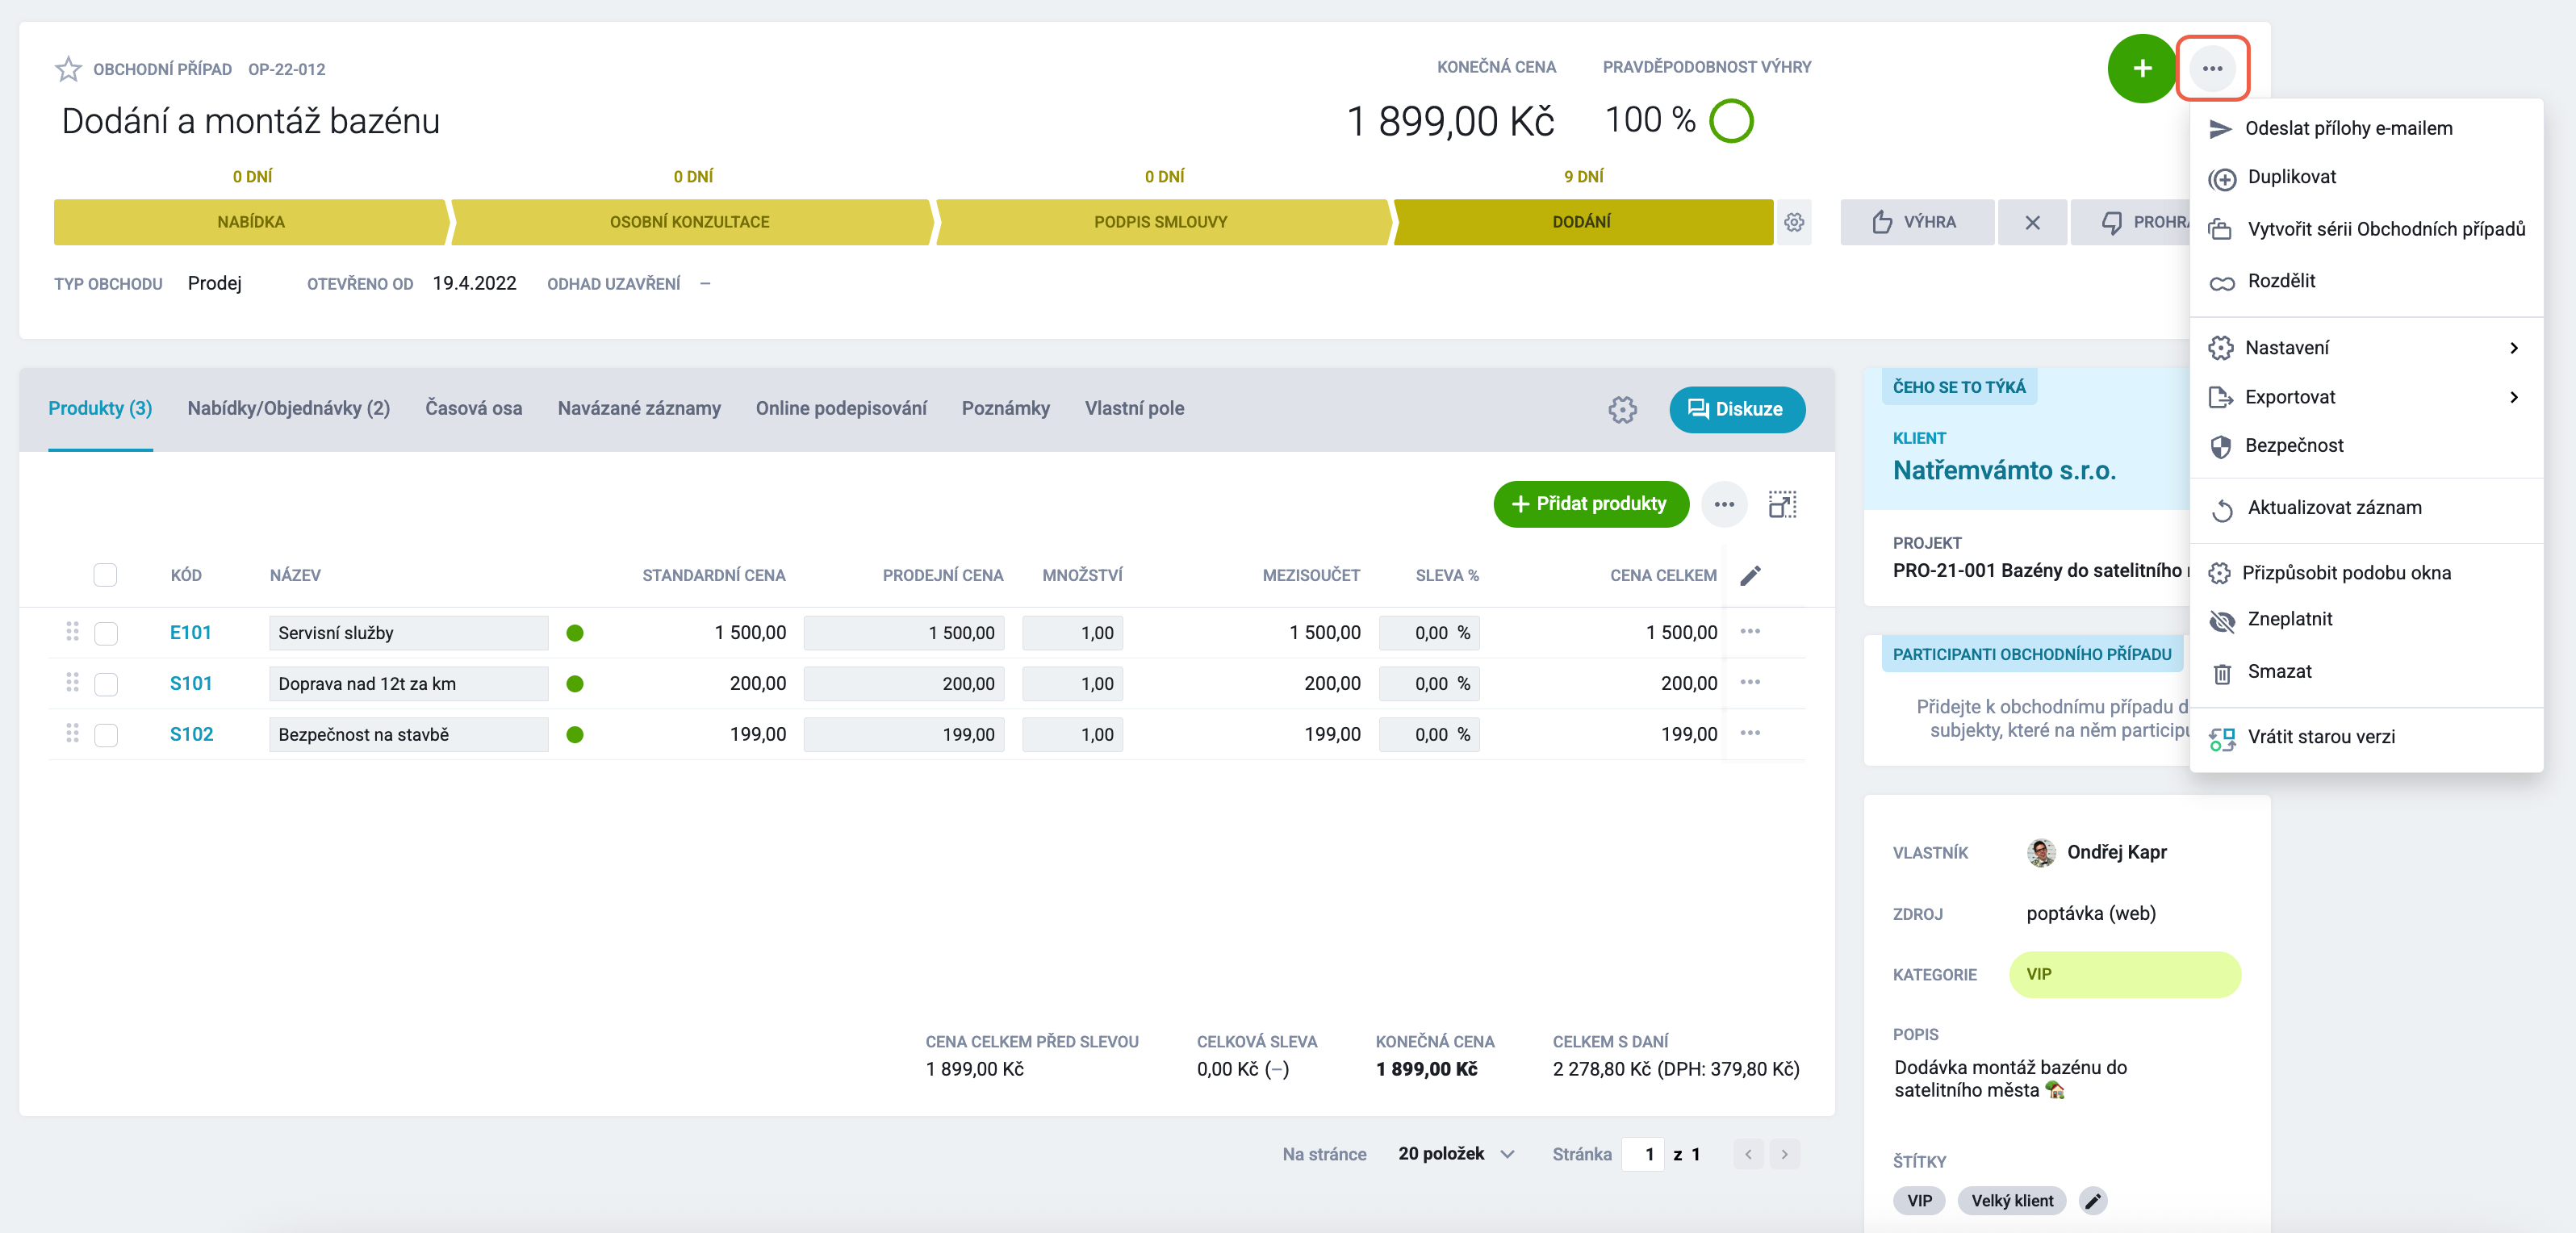
Task: Click the Přidat produkty button
Action: (1590, 504)
